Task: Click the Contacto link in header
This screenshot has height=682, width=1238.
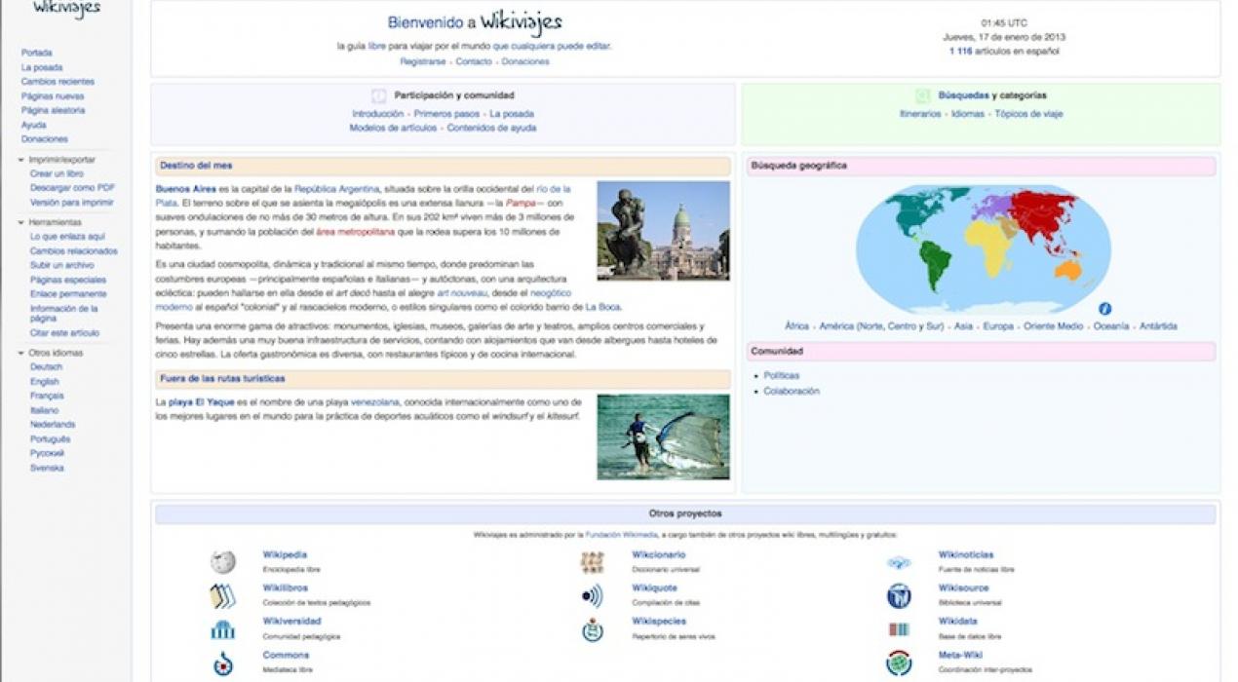Action: 474,61
